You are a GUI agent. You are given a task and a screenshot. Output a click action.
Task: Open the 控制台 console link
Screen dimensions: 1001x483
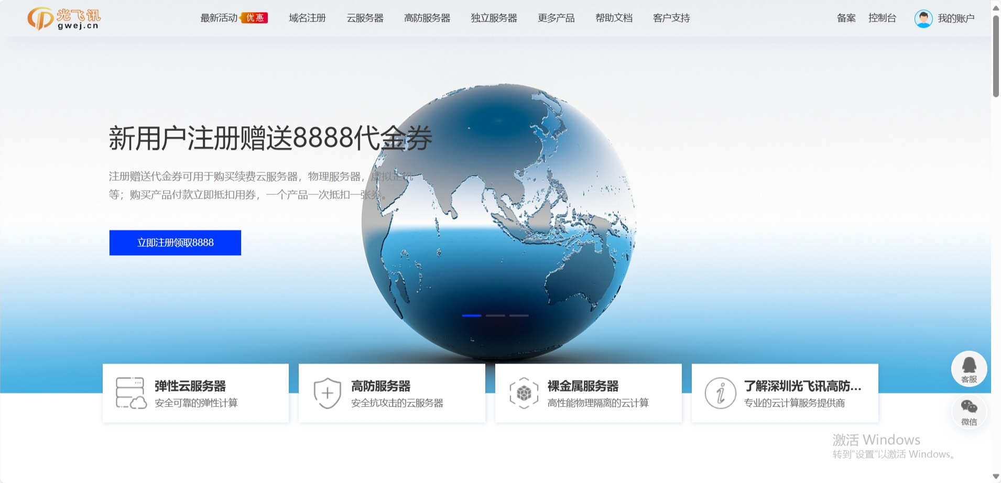[882, 18]
